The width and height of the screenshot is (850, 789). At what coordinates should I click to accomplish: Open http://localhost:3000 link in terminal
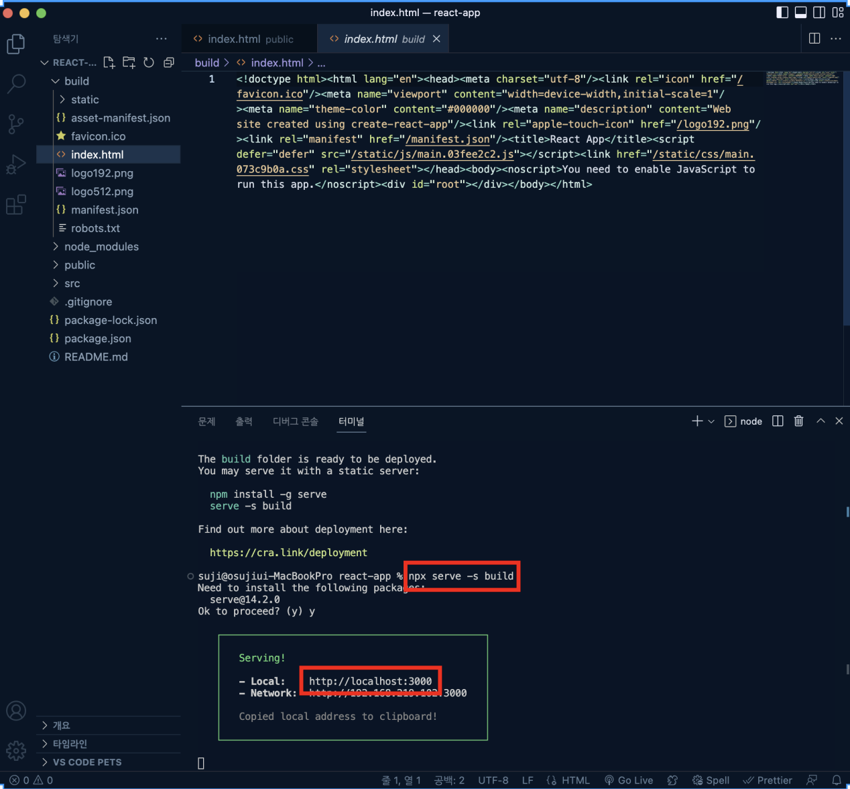click(371, 681)
